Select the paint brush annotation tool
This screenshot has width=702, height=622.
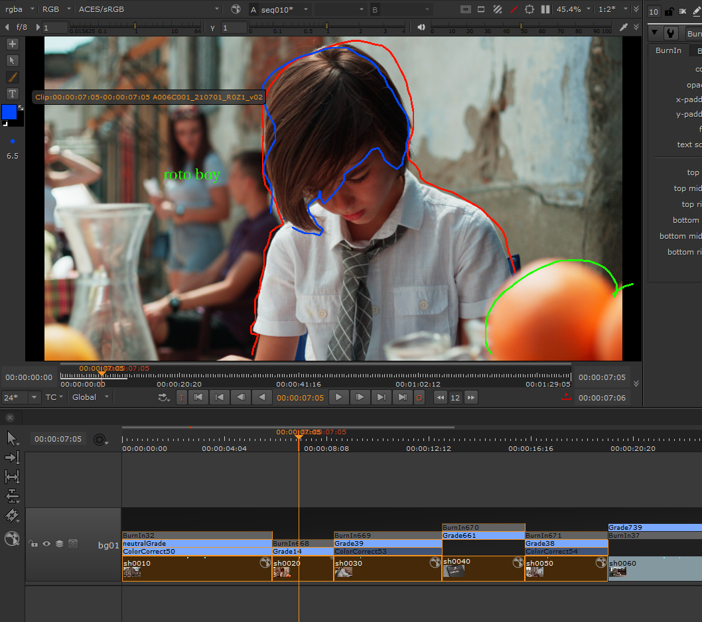12,77
